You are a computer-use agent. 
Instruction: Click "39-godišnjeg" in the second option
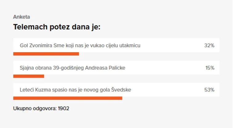point(69,68)
